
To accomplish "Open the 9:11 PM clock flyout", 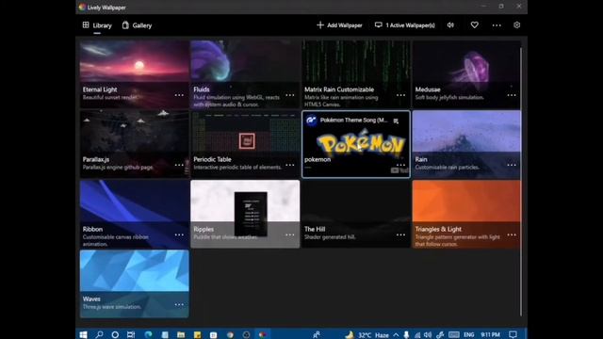I will (x=490, y=335).
